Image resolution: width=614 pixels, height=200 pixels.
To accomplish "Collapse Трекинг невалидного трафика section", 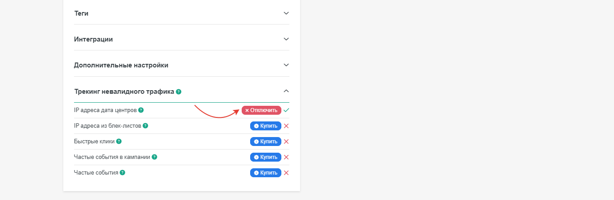I will [x=286, y=91].
